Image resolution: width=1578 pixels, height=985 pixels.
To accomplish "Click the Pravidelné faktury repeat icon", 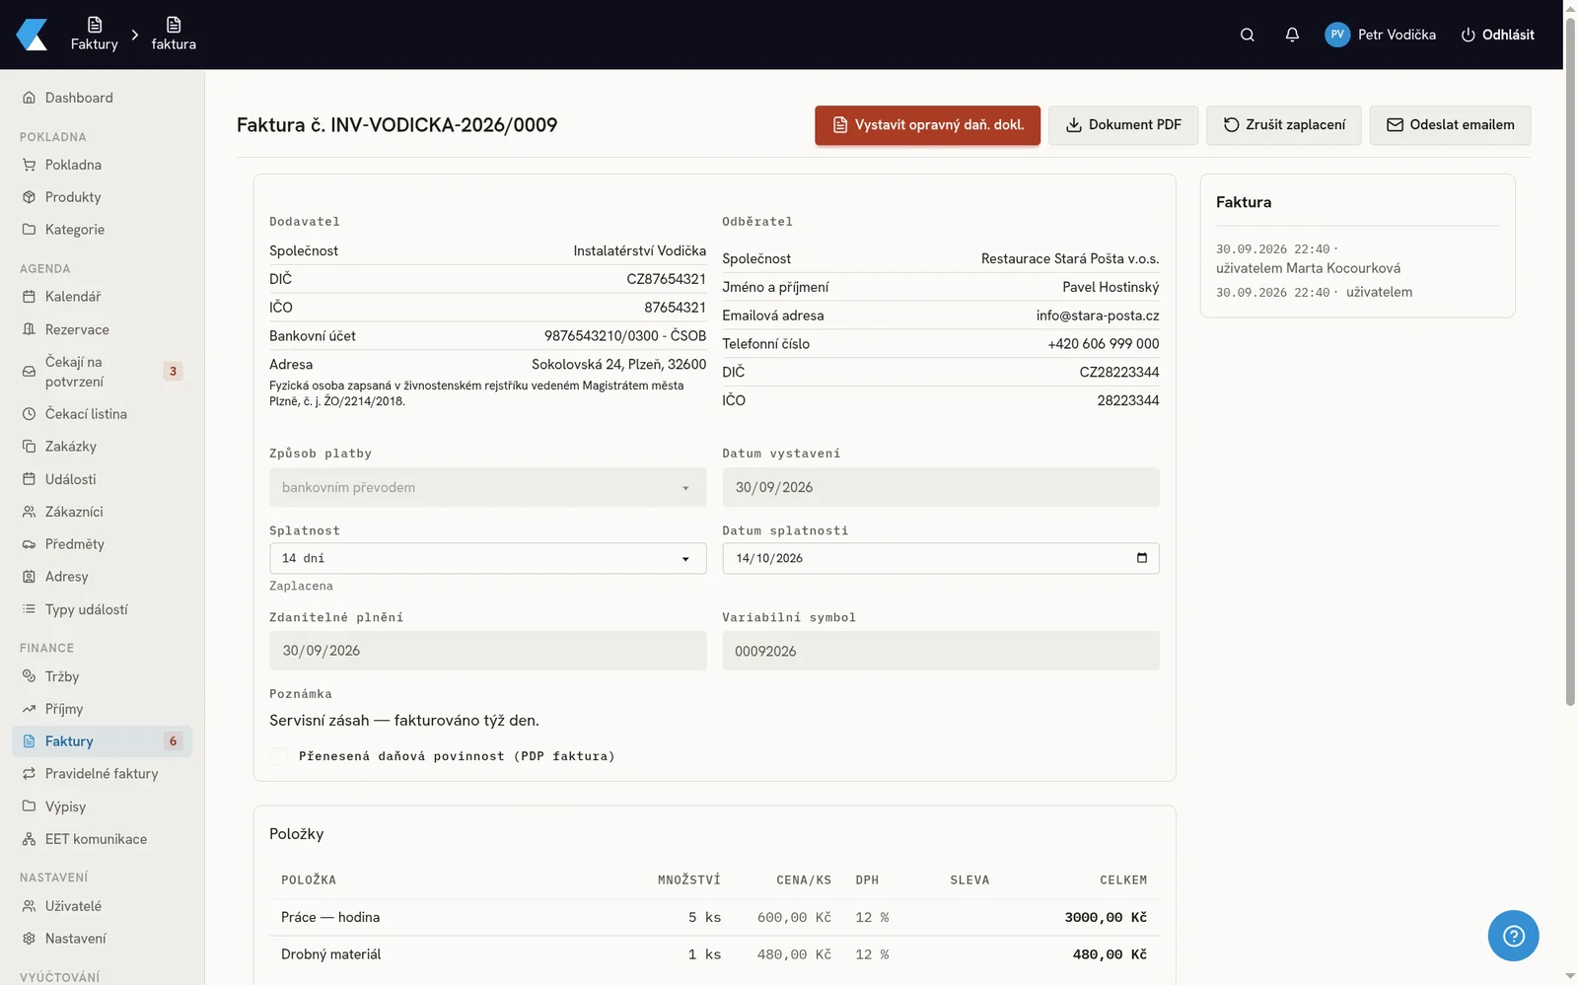I will tap(29, 774).
